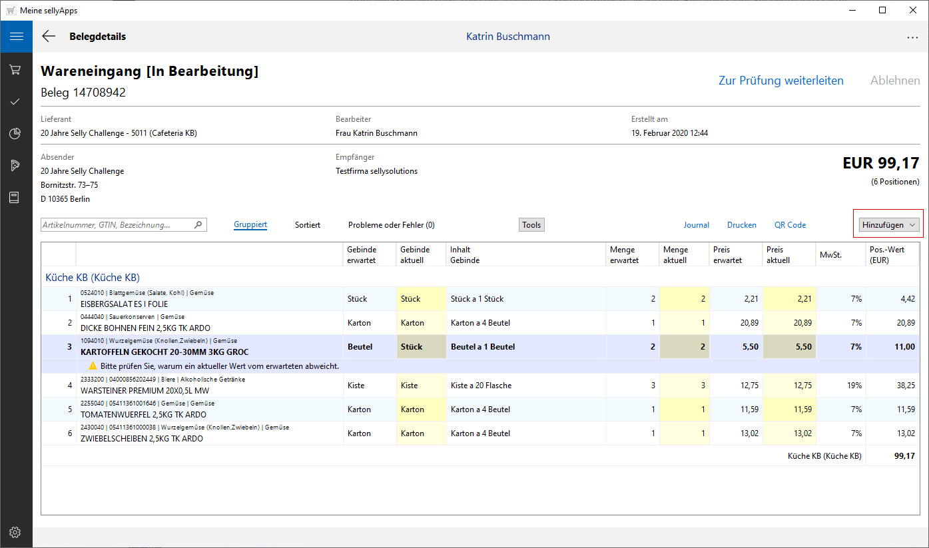
Task: Open settings gear in sidebar
Action: point(16,532)
